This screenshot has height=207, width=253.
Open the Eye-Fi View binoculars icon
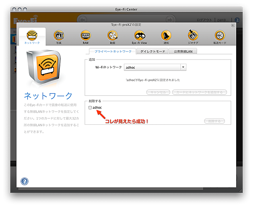(140, 37)
